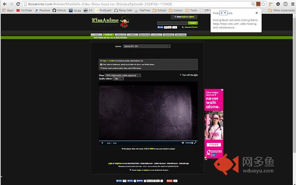Adjust the video volume slider
This screenshot has width=296, height=185.
pos(189,143)
